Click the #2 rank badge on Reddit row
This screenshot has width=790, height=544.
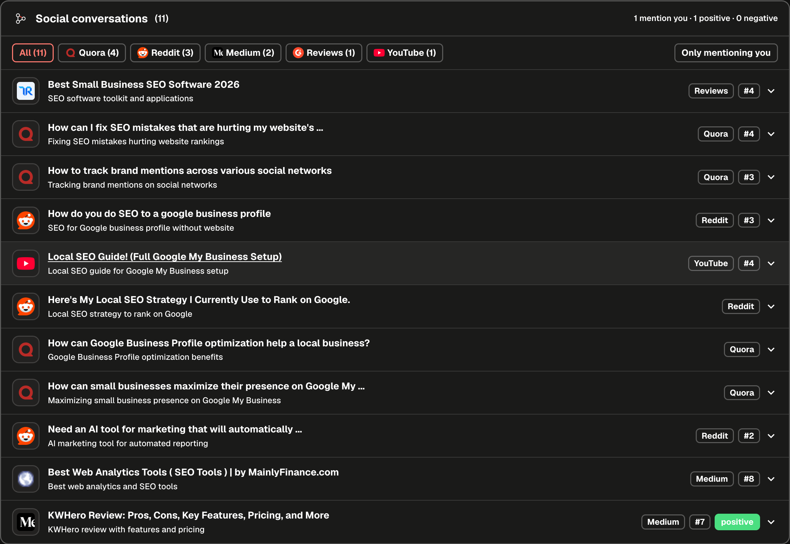click(x=749, y=436)
